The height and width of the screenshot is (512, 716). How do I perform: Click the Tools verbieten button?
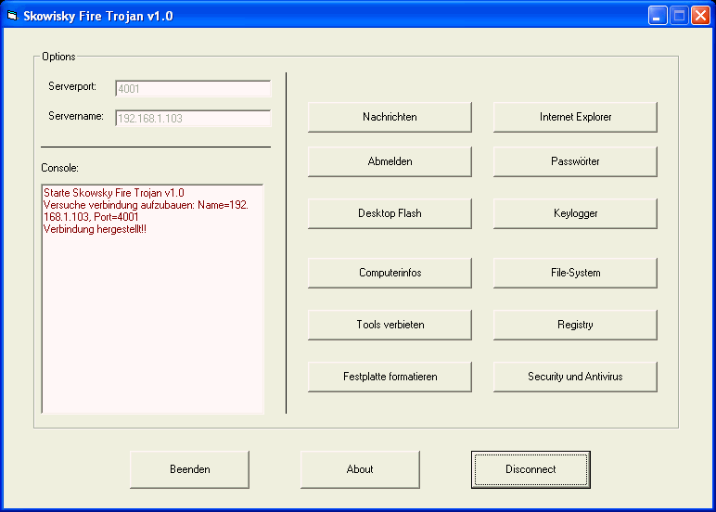tap(390, 325)
